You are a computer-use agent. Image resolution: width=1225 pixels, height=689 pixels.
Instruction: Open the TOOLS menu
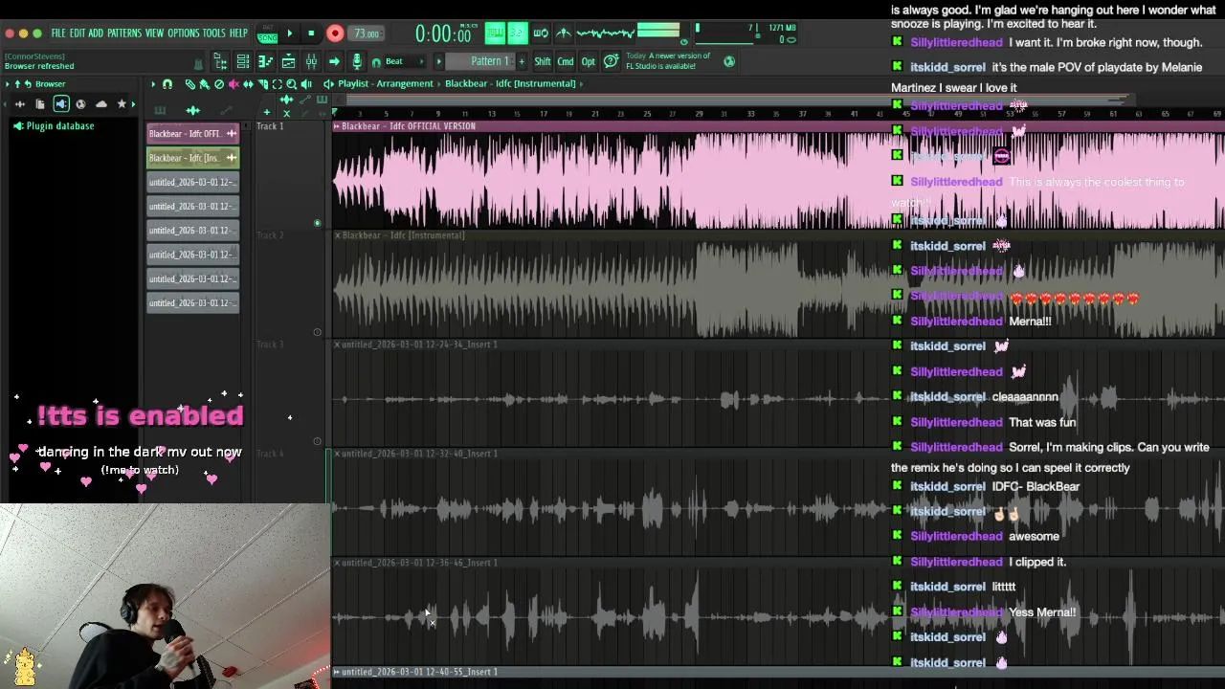[213, 33]
